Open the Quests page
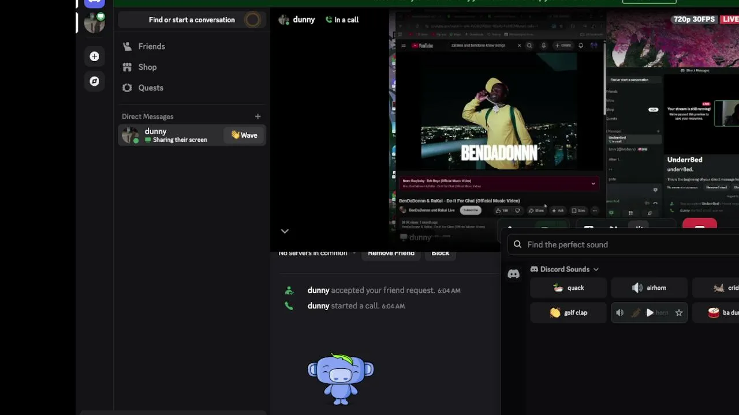This screenshot has width=739, height=415. tap(191, 88)
